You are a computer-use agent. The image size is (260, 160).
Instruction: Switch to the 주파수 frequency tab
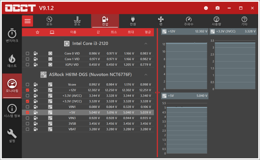188,21
